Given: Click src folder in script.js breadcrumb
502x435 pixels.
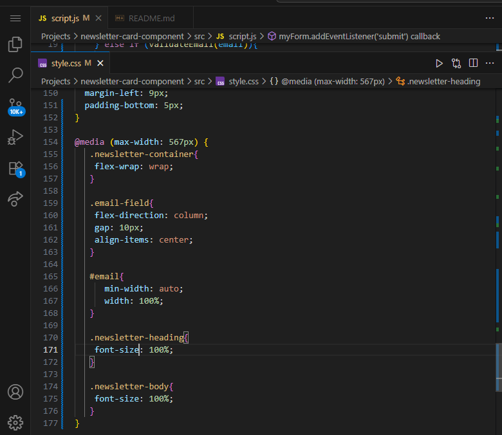Looking at the screenshot, I should (x=199, y=37).
